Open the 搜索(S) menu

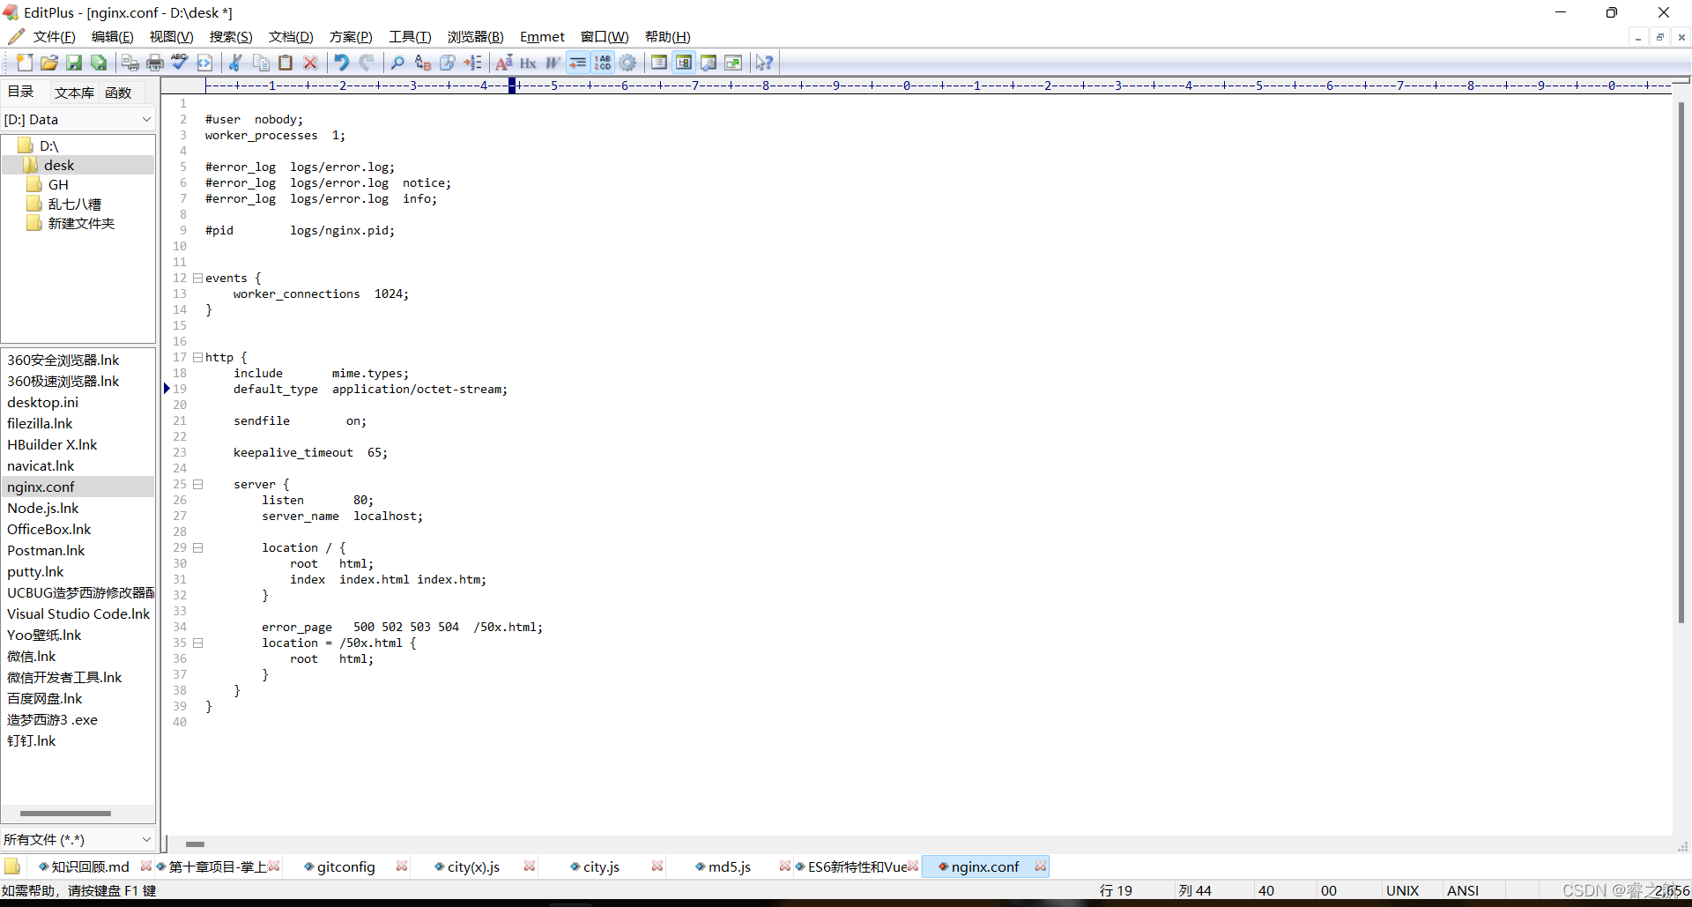(231, 37)
